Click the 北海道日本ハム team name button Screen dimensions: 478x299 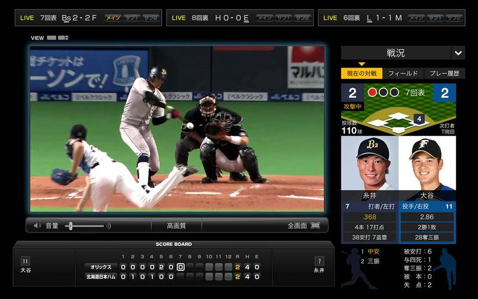click(x=101, y=276)
